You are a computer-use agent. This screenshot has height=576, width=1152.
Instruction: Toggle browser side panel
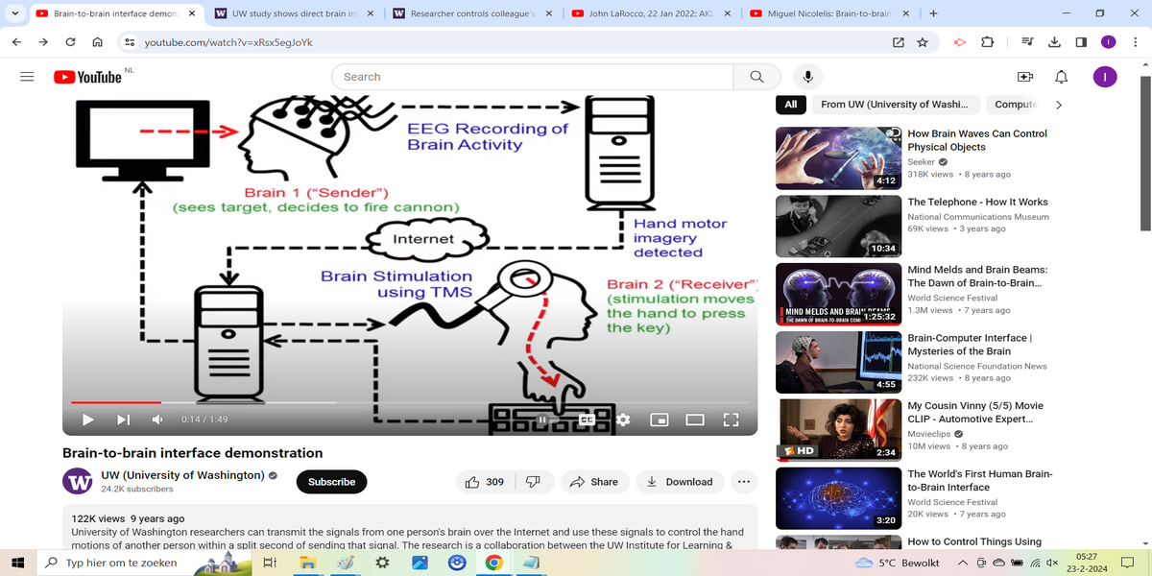[1081, 42]
